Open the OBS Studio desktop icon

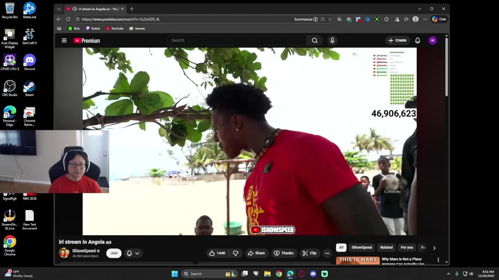[10, 88]
